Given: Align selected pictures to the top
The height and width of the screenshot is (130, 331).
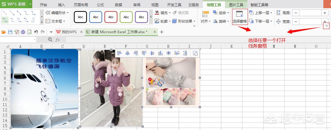Looking at the screenshot, I should pos(144,53).
